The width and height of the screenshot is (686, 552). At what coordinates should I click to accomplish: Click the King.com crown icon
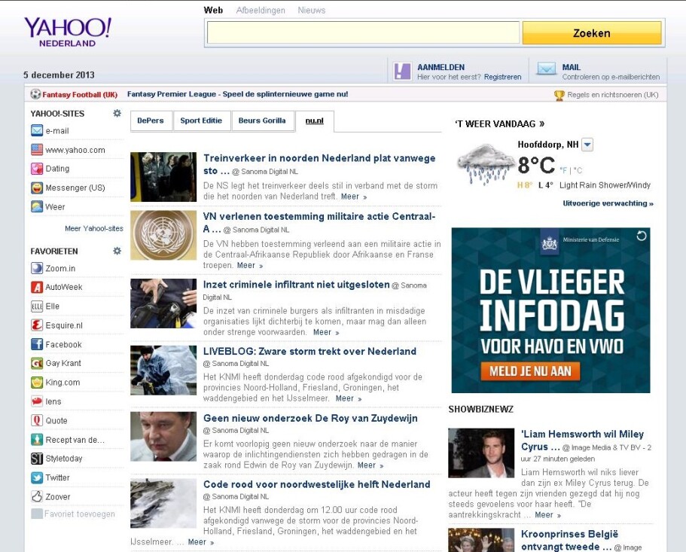click(37, 383)
